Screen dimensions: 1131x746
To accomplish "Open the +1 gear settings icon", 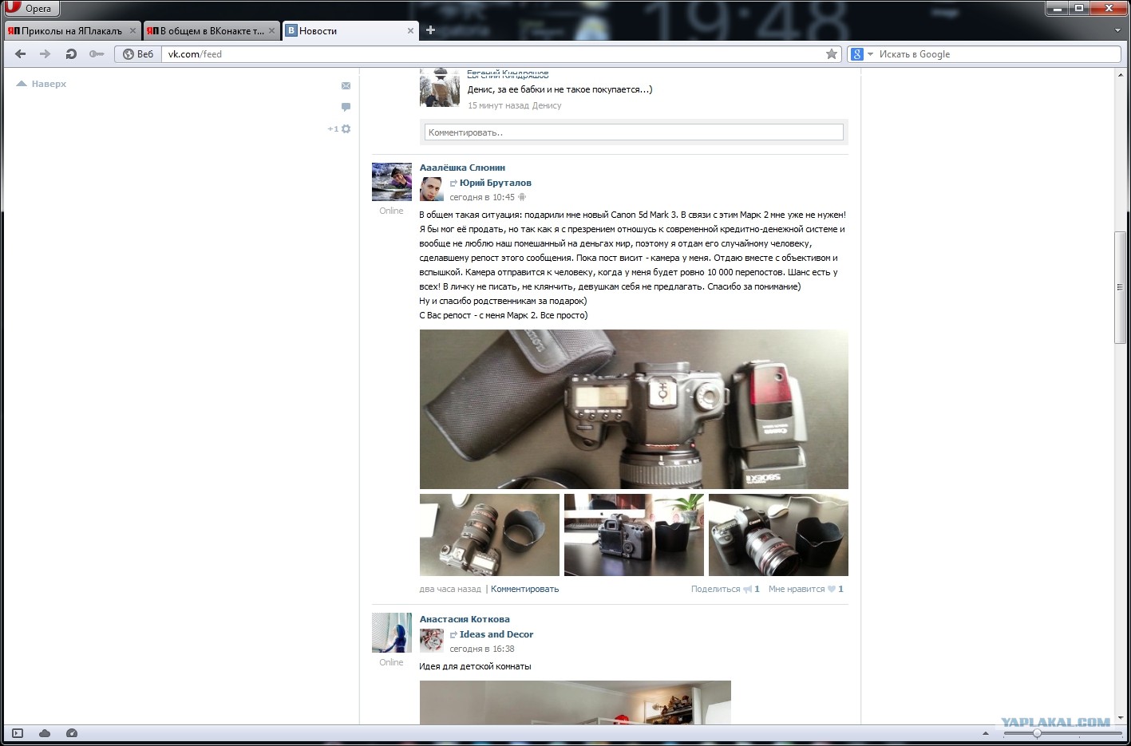I will pos(339,128).
